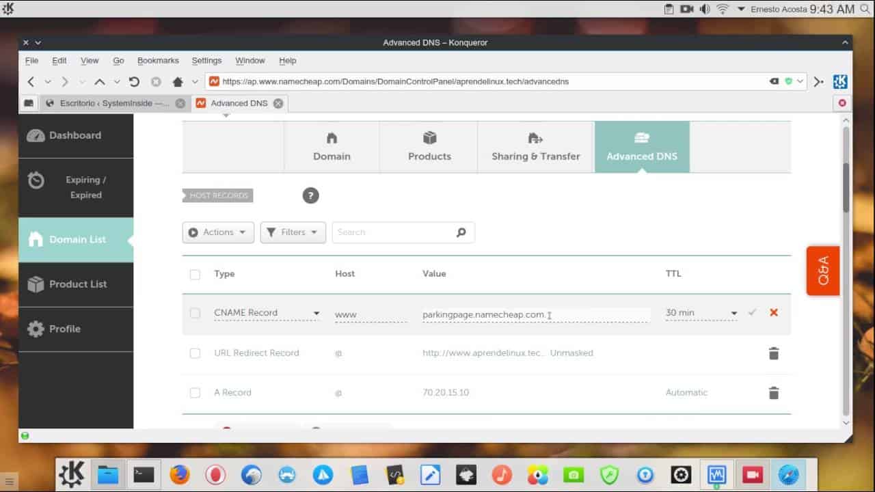Open Expiring / Expired in sidebar
Screen dimensions: 875x492
[76, 187]
